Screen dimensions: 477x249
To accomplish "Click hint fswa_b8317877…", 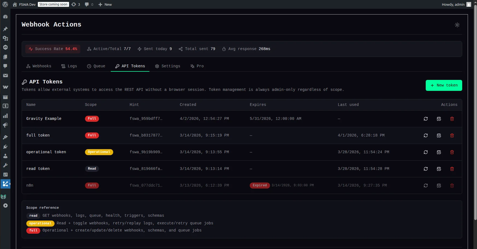I will click(146, 135).
